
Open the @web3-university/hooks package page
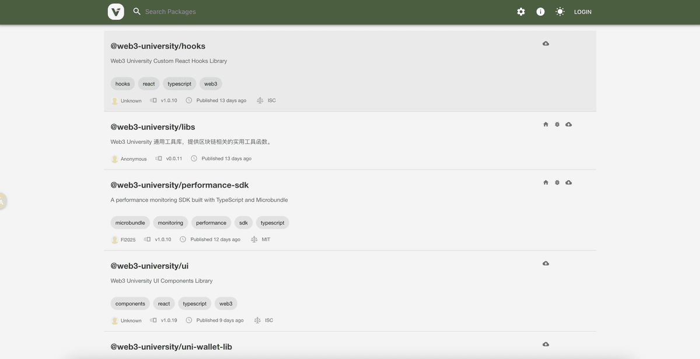click(x=157, y=44)
